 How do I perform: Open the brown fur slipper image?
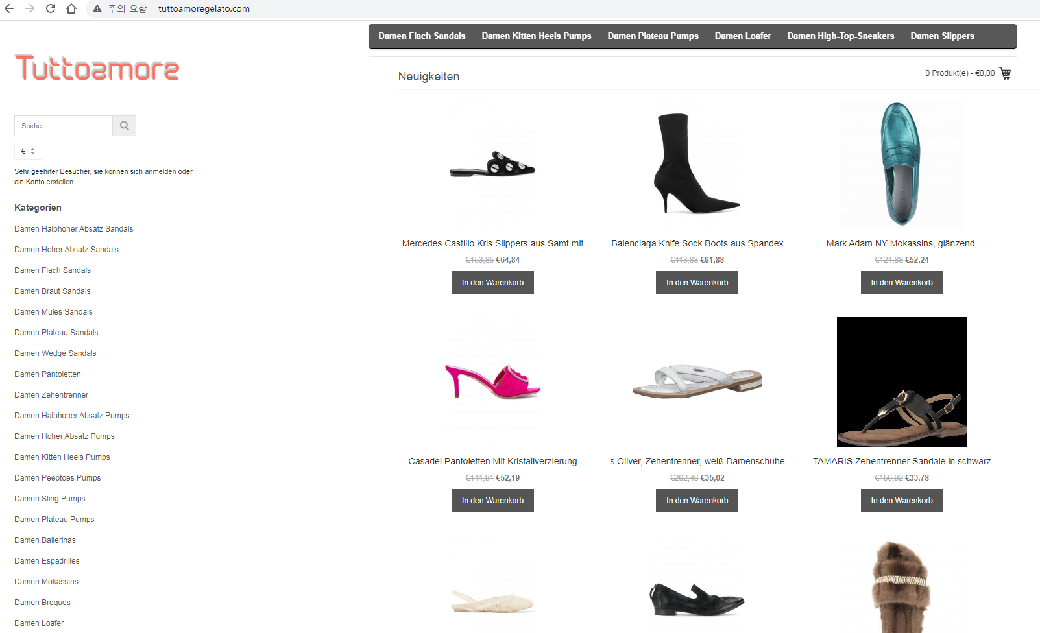(x=902, y=587)
